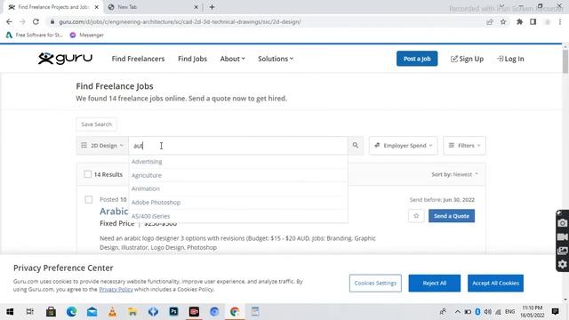
Task: Open the notification center icon
Action: click(555, 312)
